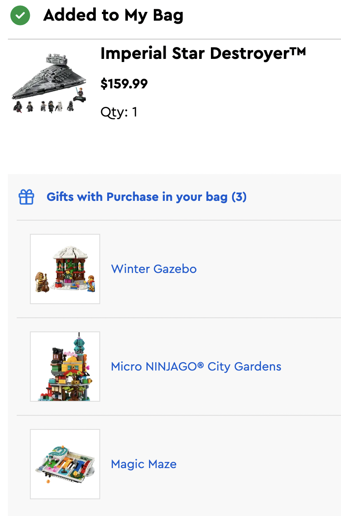Click the cello-playing minifigure in Winter Gazebo image
The image size is (341, 516).
[42, 281]
